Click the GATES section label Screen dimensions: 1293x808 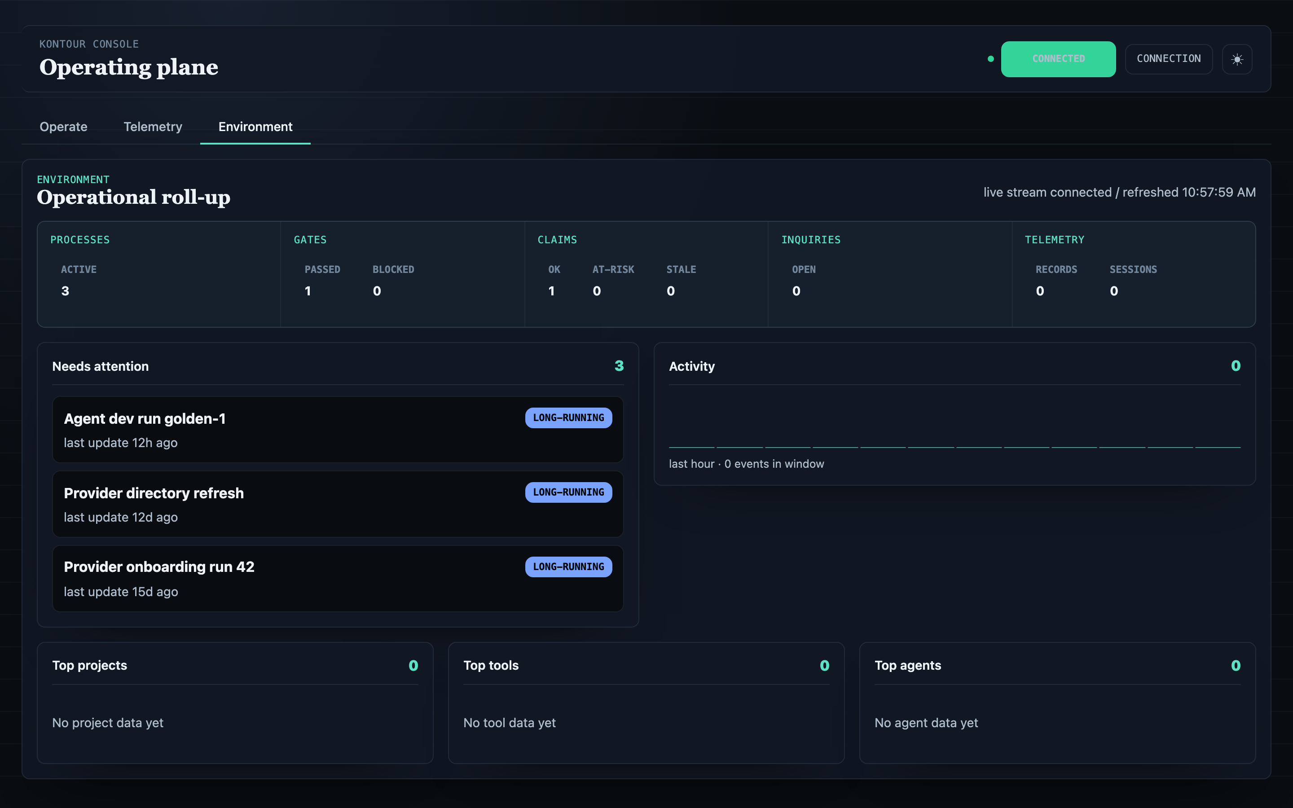(310, 240)
